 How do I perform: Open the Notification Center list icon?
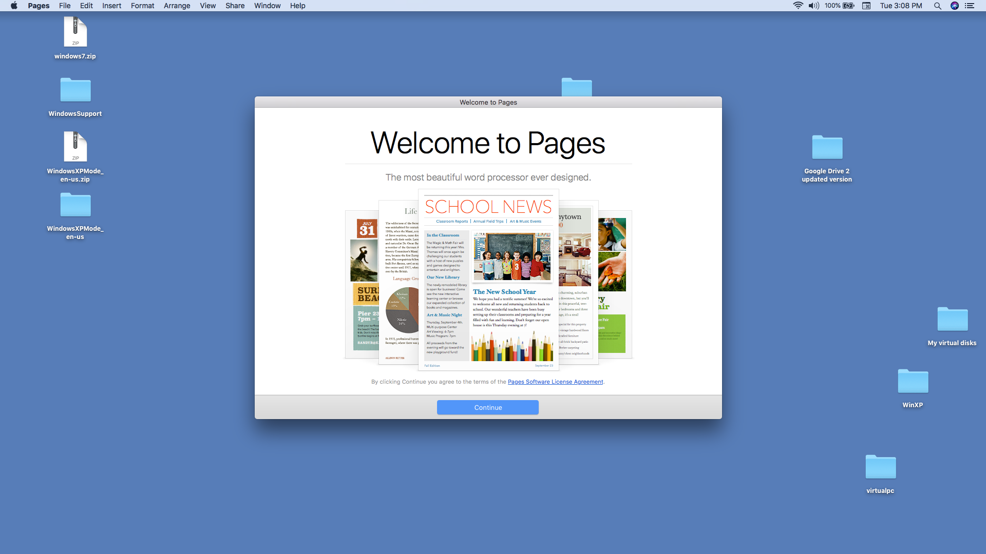[970, 6]
